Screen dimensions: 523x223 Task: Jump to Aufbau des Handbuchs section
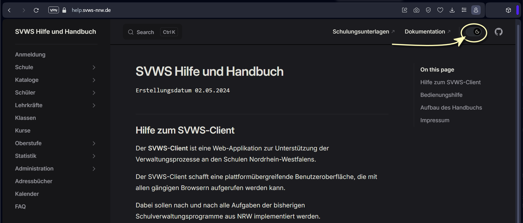(451, 108)
